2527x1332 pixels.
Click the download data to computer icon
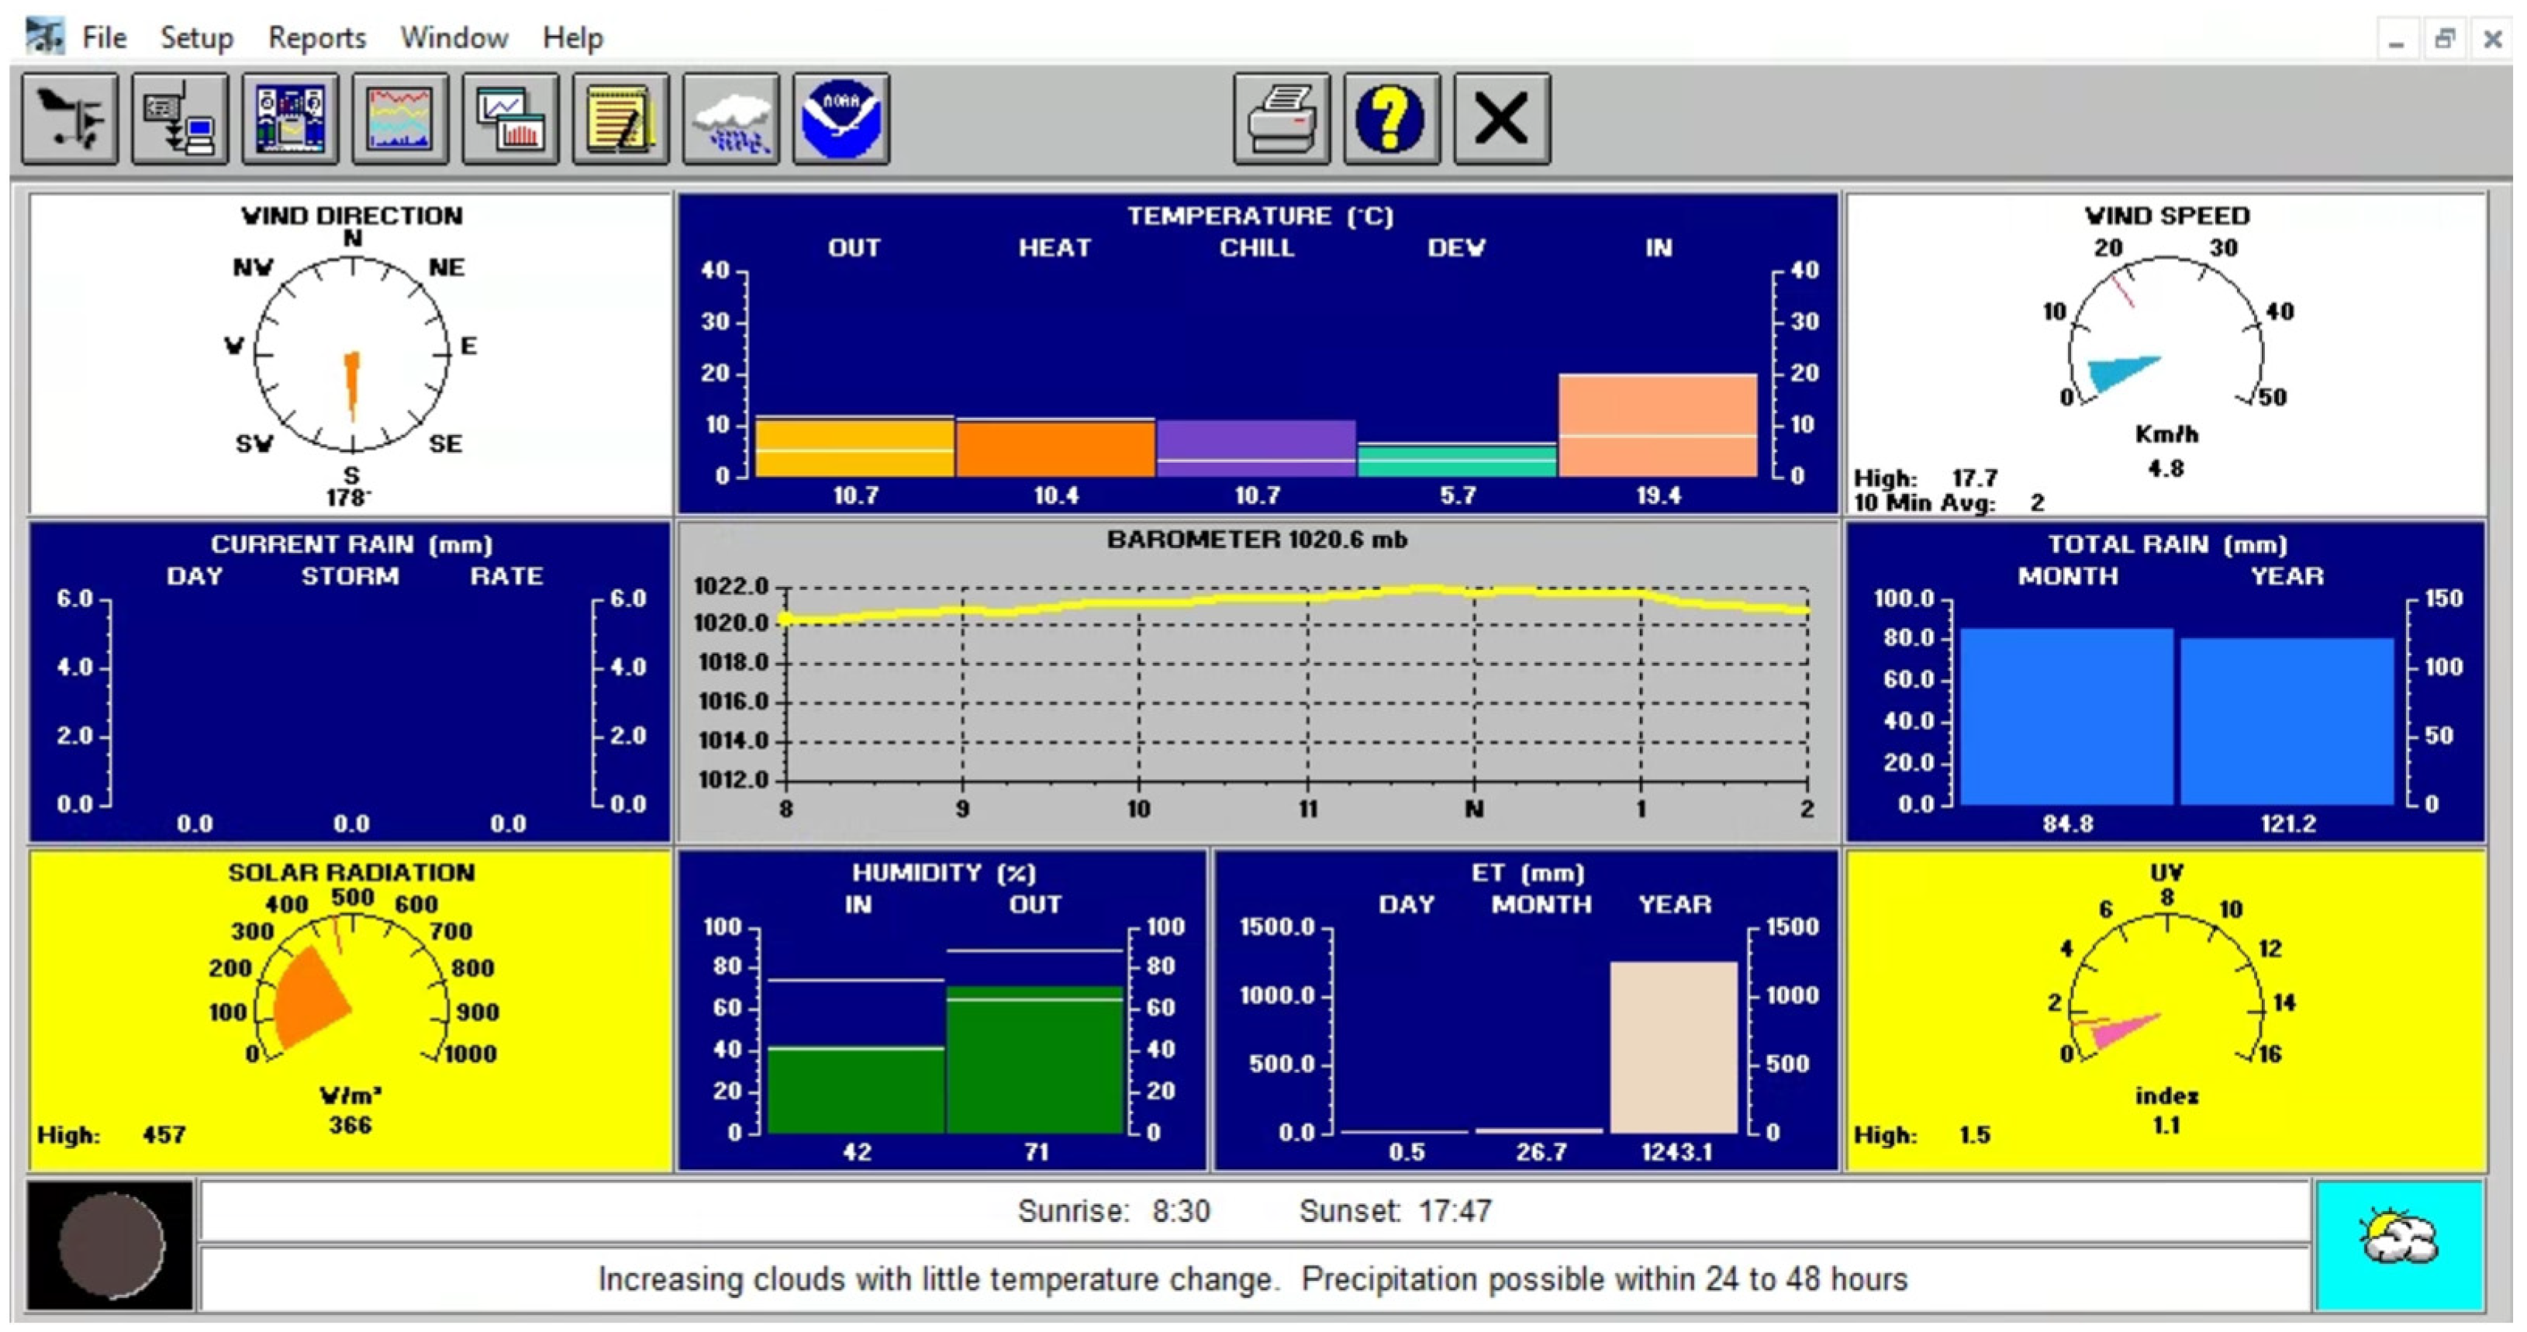tap(180, 119)
